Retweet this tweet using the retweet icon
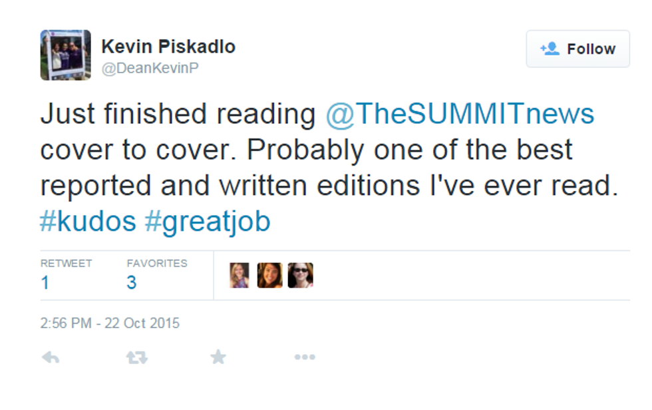This screenshot has width=652, height=410. point(136,357)
